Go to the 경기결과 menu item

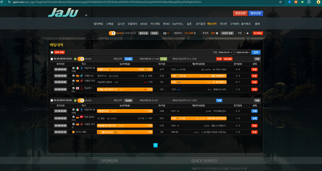coord(200,24)
